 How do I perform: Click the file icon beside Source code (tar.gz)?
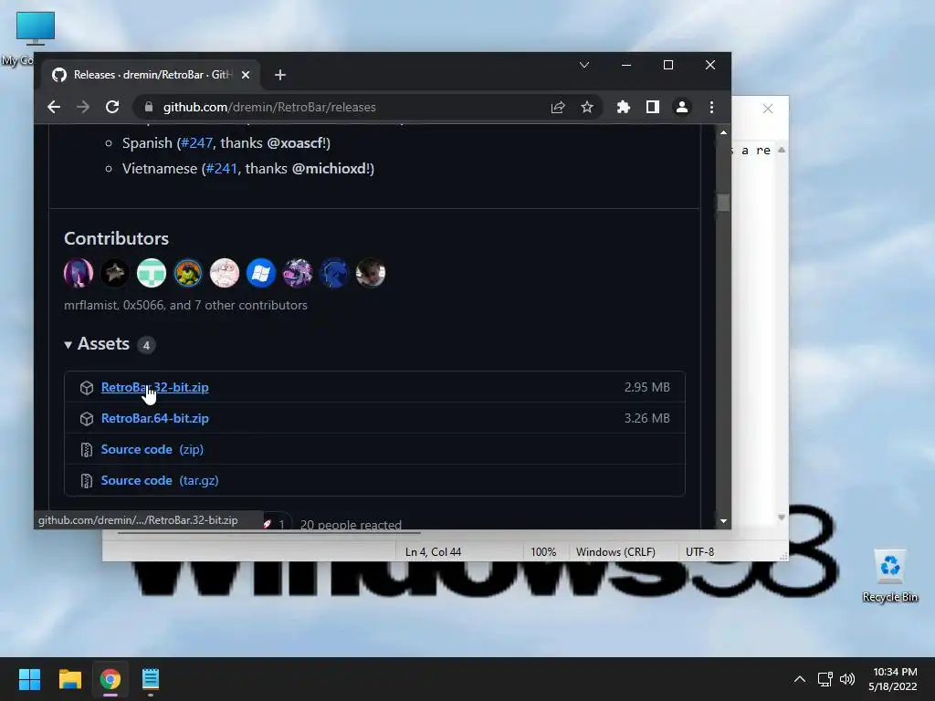coord(87,481)
